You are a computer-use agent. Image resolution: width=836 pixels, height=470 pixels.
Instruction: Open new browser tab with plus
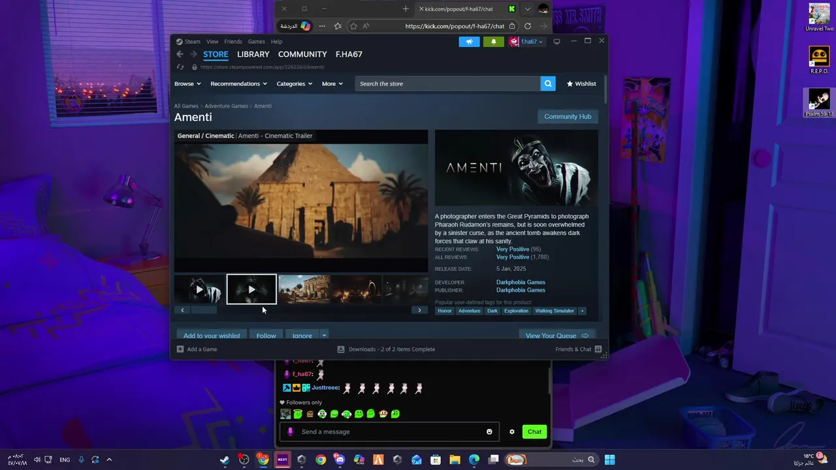pos(406,9)
